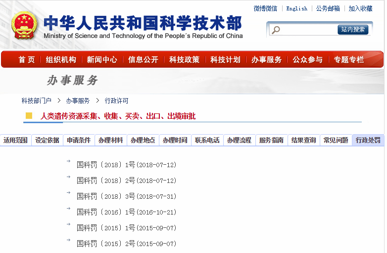Click the magnifying glass search icon
The image size is (387, 253).
(x=276, y=30)
